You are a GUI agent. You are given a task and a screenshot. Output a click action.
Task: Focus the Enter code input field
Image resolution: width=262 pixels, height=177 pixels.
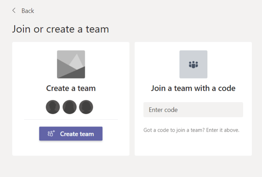click(193, 110)
